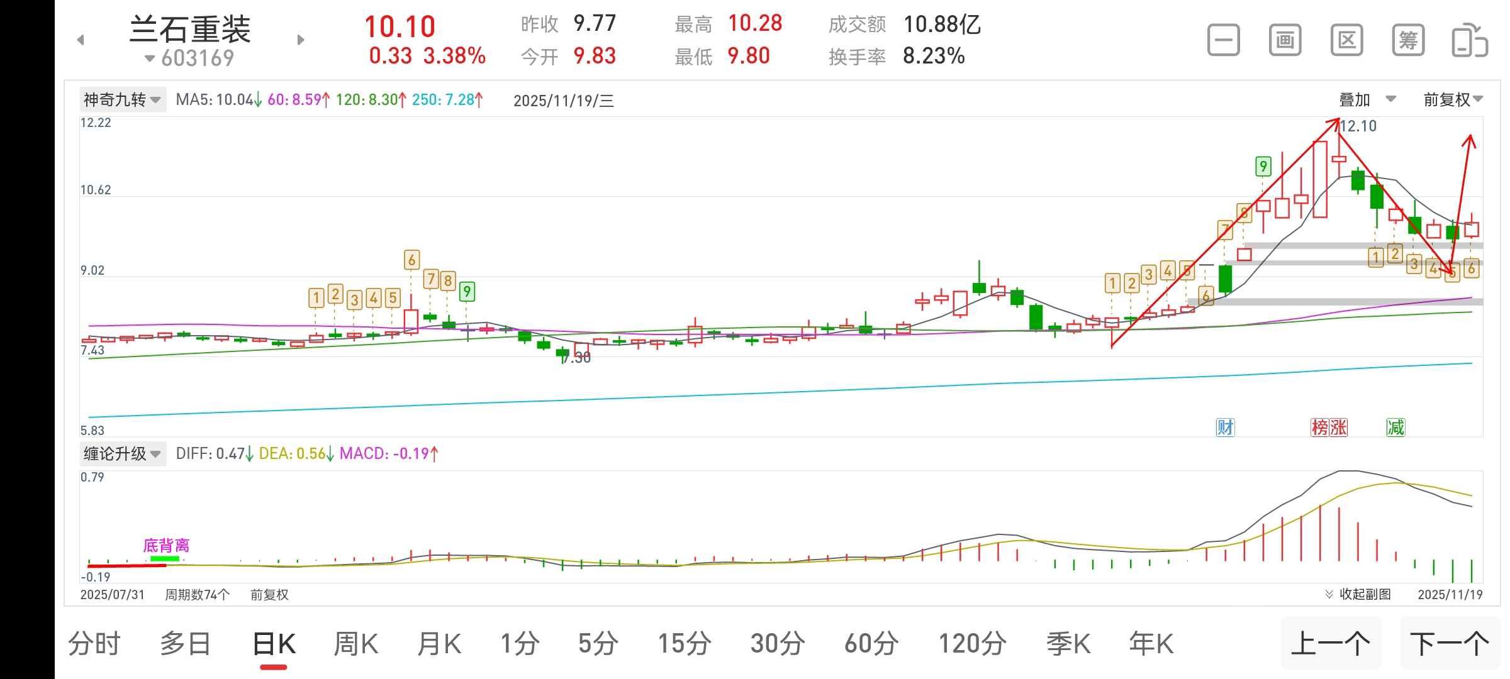Click the red 榜 marker on chart
The image size is (1510, 679).
(x=1319, y=428)
